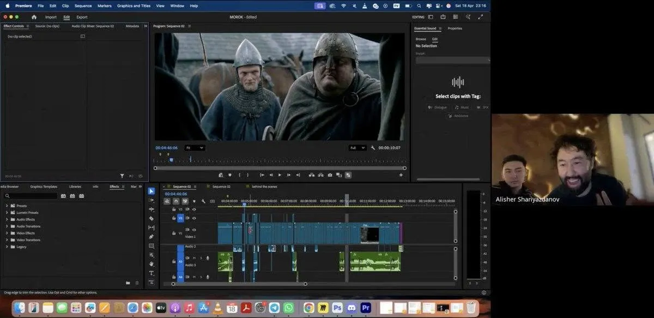Open Graphics and Titles menu
Viewport: 654px width, 318px height.
134,5
